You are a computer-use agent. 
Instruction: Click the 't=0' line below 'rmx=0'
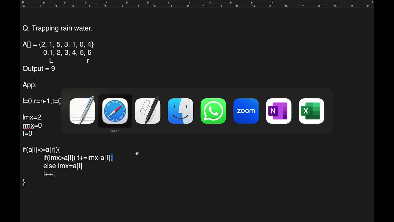pos(27,134)
